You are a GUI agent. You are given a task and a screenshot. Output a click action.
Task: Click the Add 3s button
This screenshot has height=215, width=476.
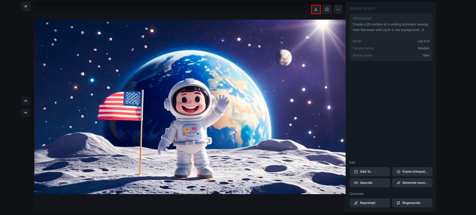point(370,172)
